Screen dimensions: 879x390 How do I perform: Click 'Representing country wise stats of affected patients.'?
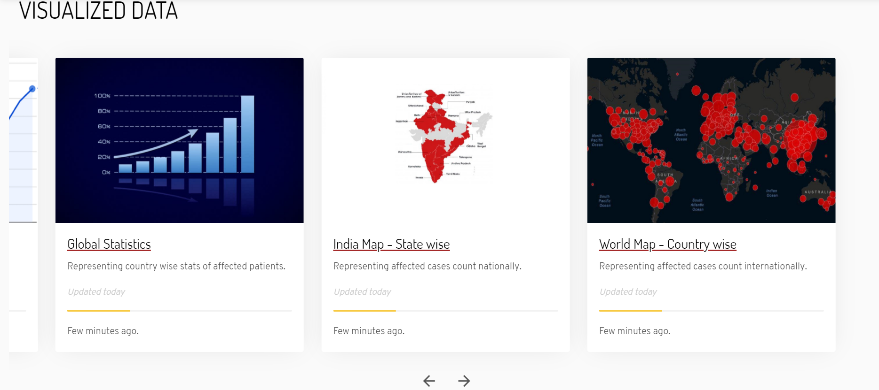[x=176, y=266]
